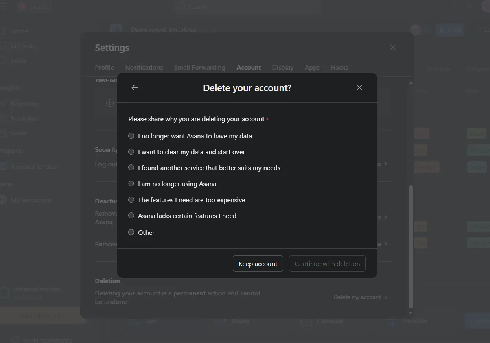
Task: Click the Settings scrollbar down arrow
Action: click(x=411, y=313)
